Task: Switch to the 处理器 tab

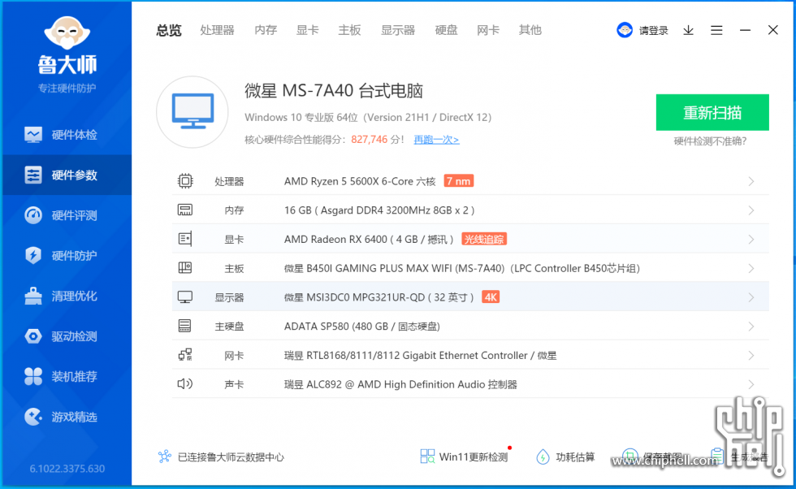Action: (218, 31)
